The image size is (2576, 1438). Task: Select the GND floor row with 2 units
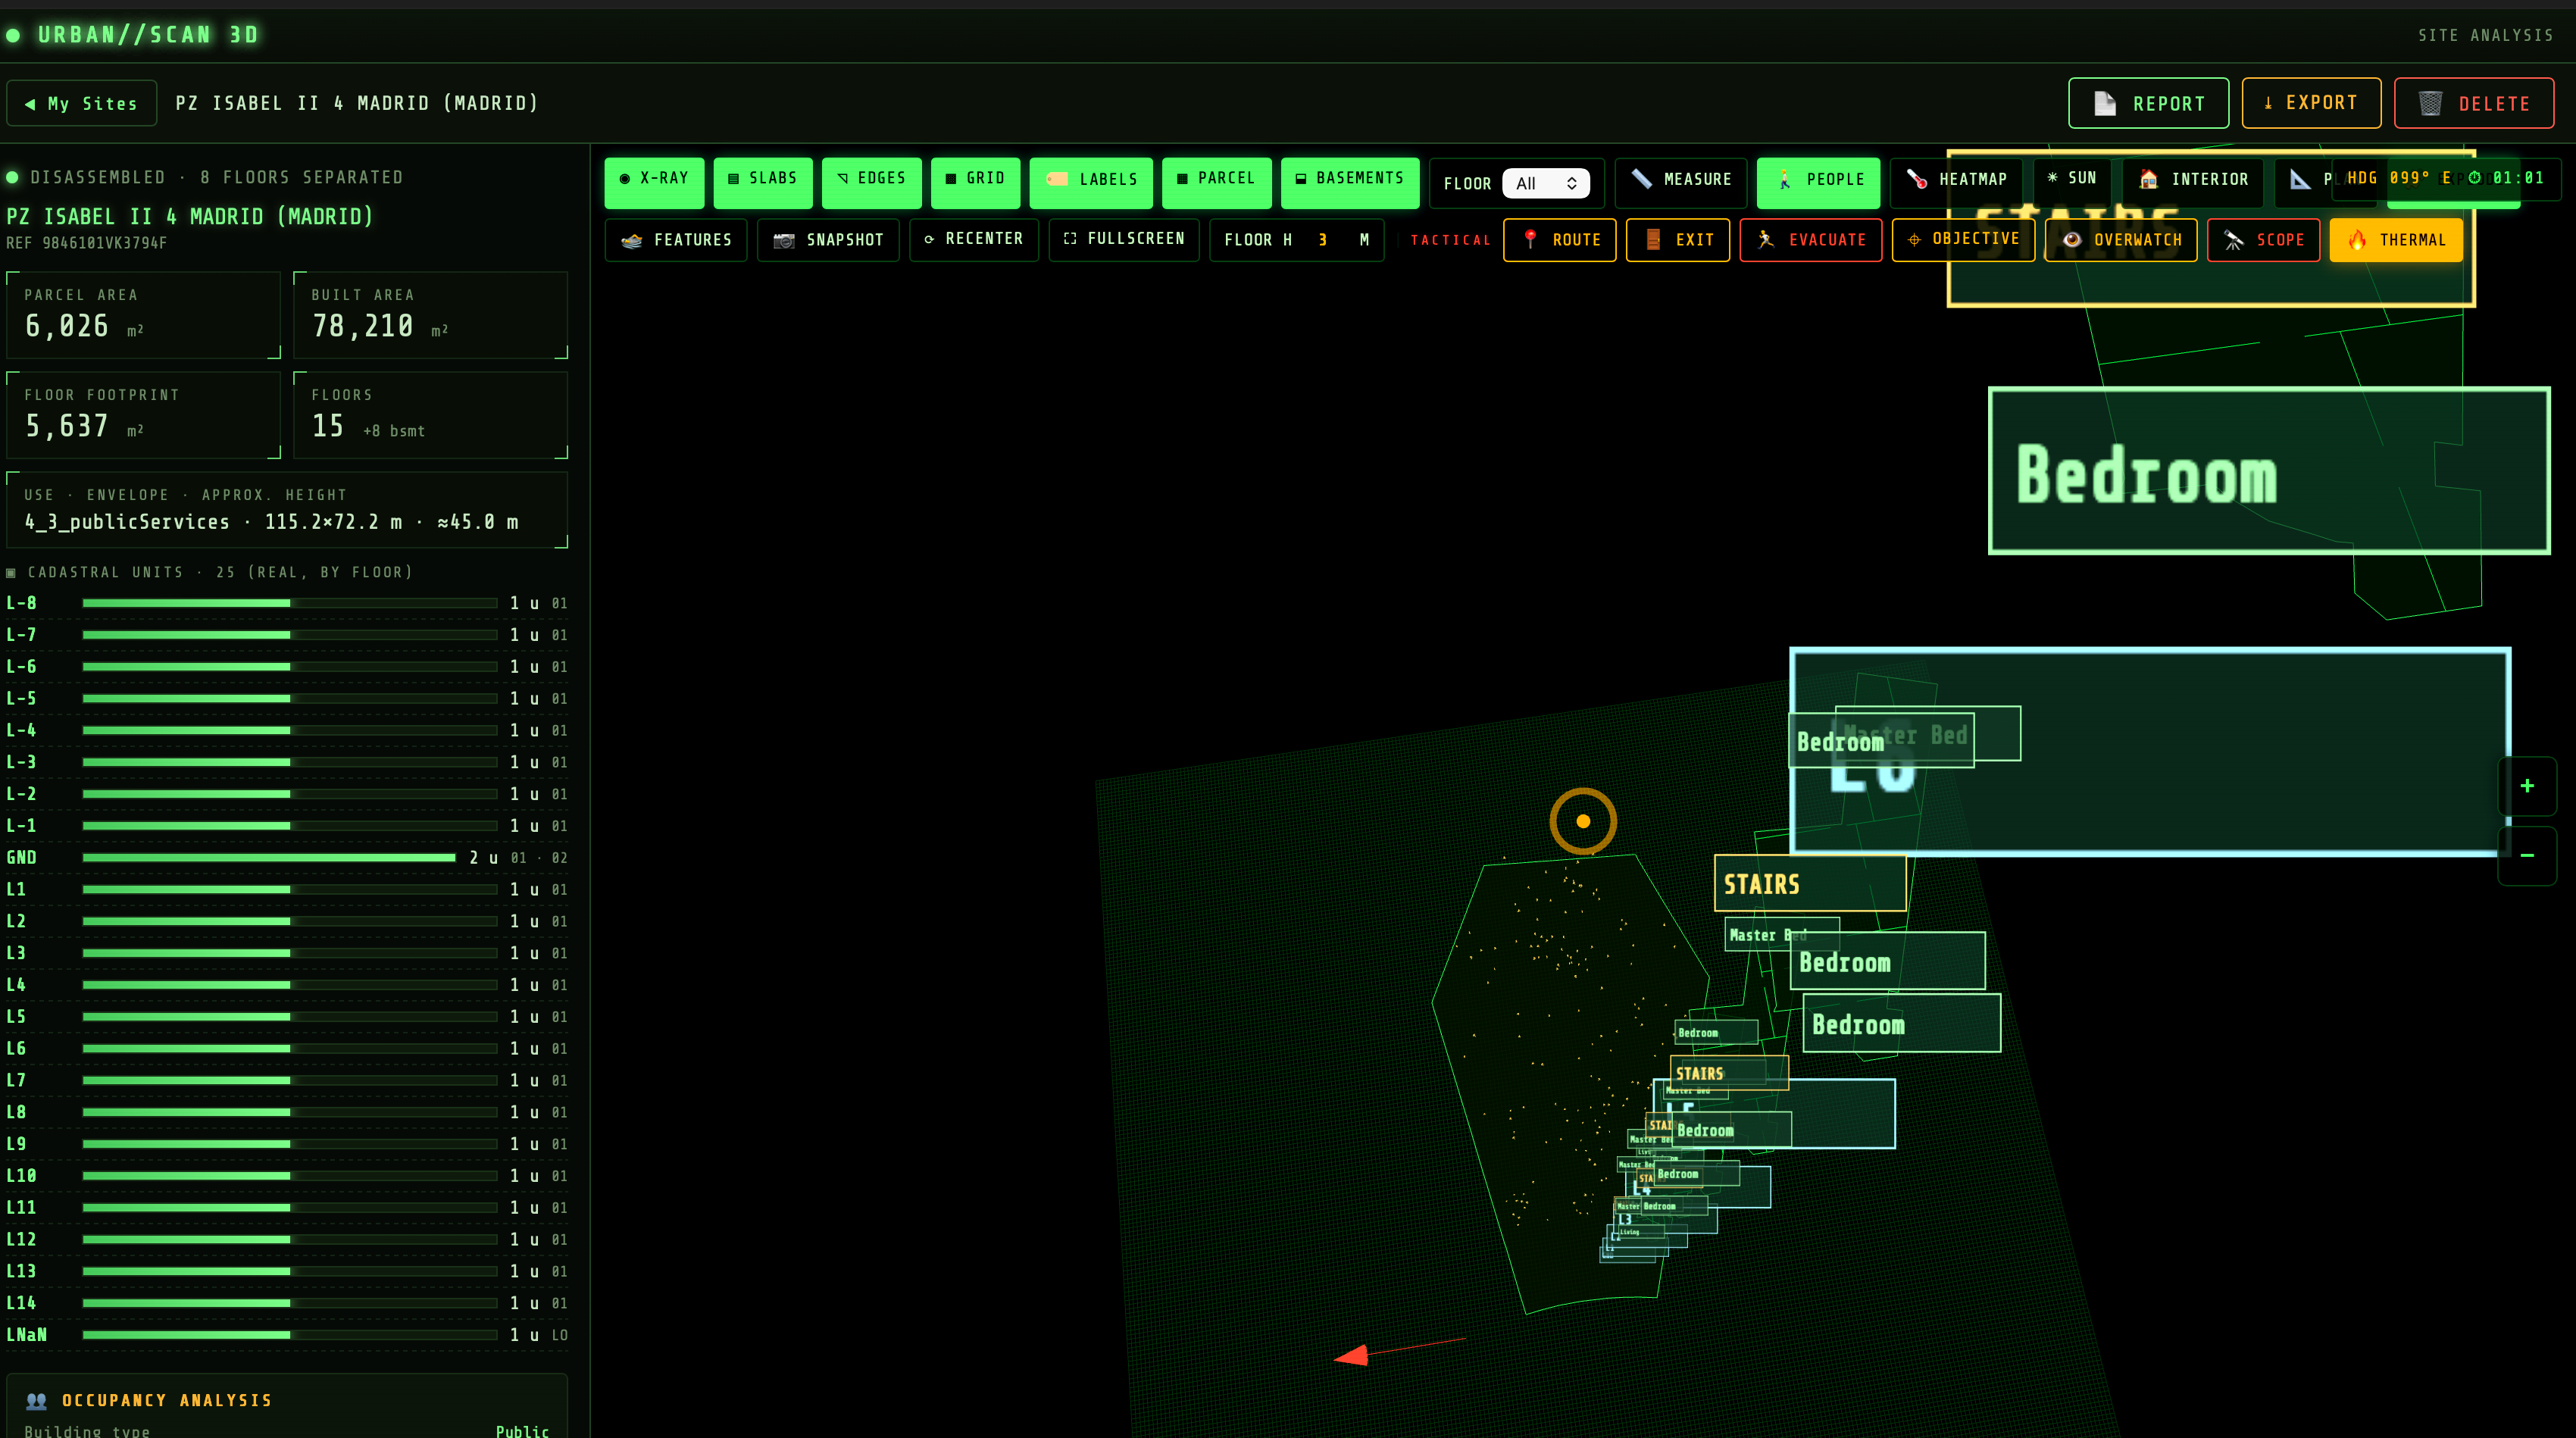coord(287,857)
